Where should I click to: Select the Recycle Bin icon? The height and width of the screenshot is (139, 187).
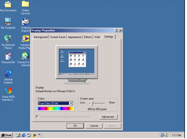pos(8,56)
